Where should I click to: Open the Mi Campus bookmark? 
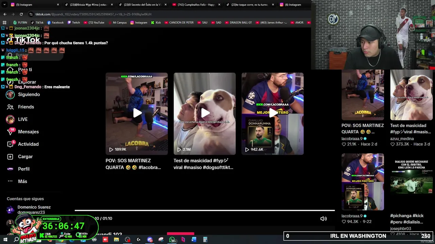tap(118, 22)
